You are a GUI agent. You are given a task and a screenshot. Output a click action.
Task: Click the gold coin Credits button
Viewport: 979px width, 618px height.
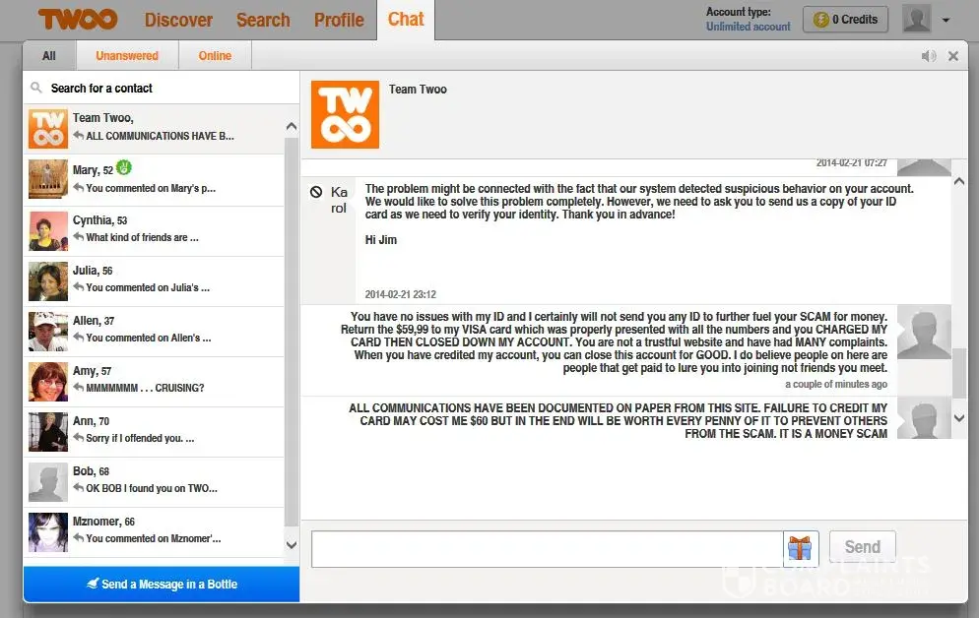click(845, 20)
